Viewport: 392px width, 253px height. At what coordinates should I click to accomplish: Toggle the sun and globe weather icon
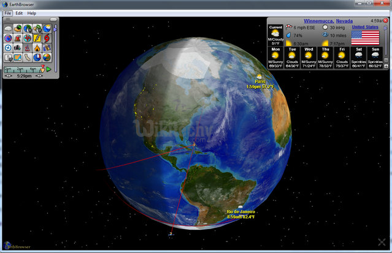[x=47, y=28]
